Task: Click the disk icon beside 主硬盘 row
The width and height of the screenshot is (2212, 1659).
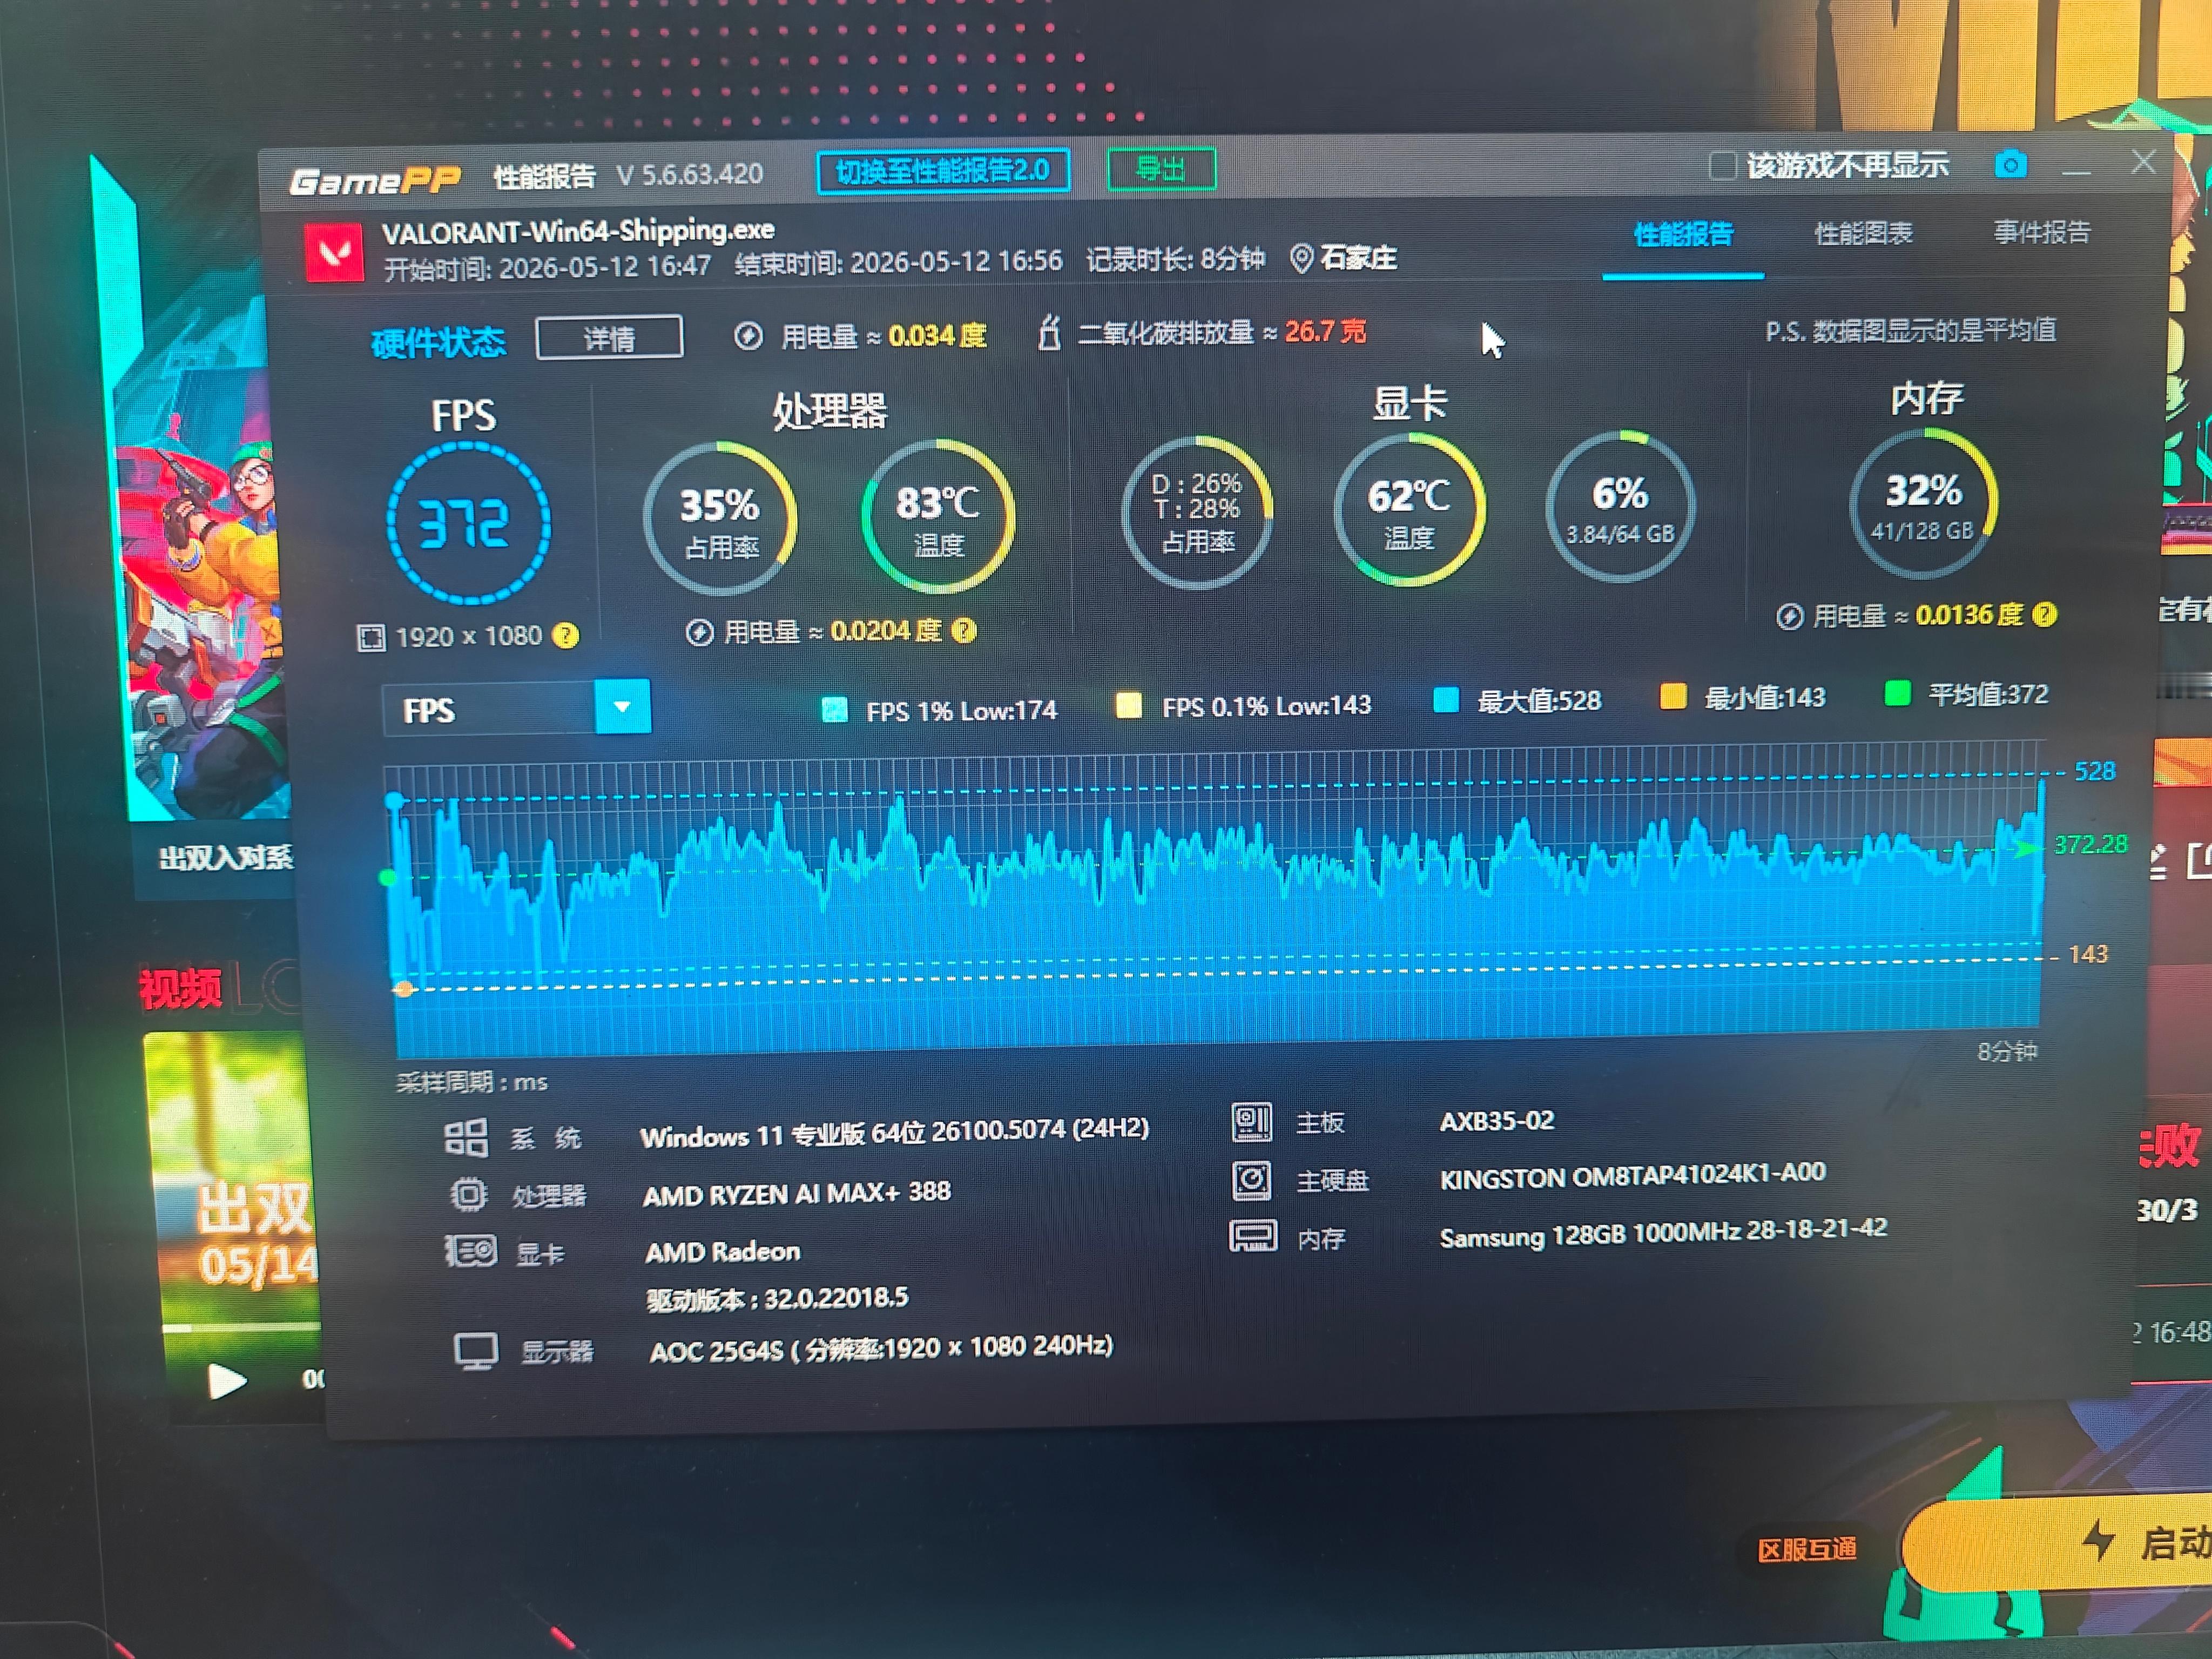Action: click(1251, 1180)
